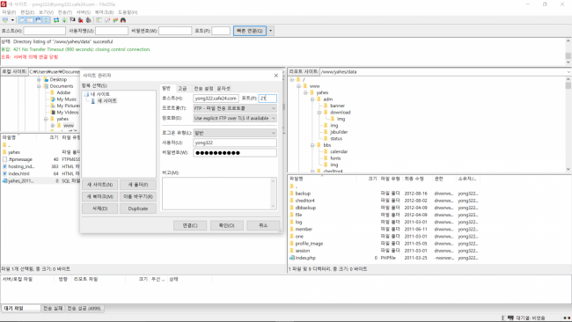
Task: Click the 비밀번호(W) password field with masked dots
Action: (x=235, y=153)
